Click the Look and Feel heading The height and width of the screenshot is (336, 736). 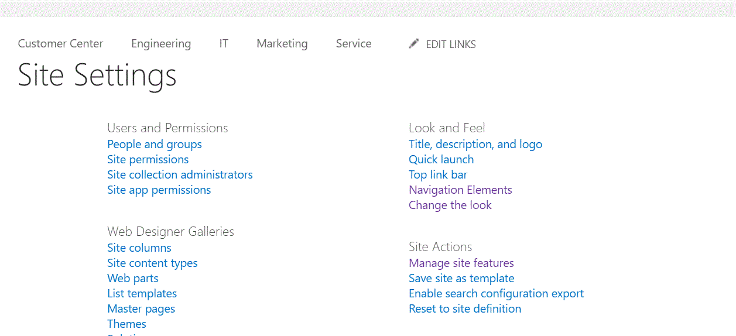[x=447, y=128]
